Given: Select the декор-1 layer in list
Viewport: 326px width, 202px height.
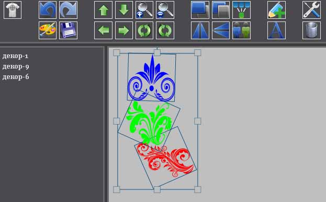Looking at the screenshot, I should click(x=15, y=56).
